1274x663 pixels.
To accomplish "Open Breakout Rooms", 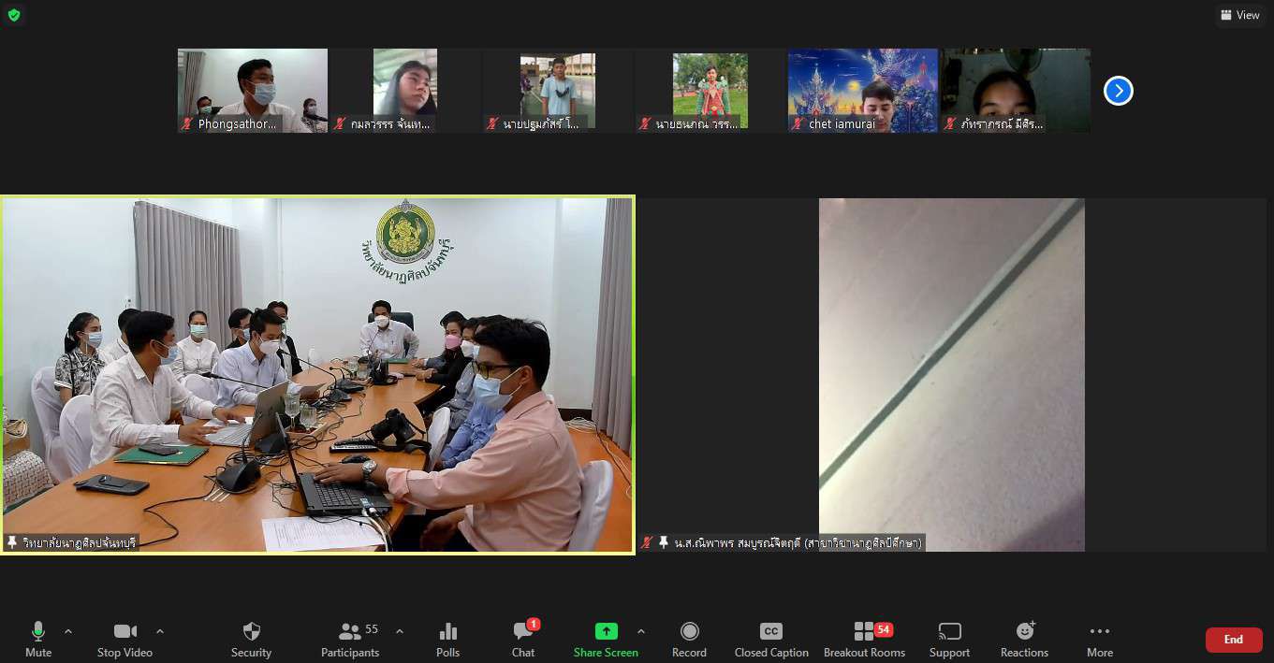I will pyautogui.click(x=864, y=639).
